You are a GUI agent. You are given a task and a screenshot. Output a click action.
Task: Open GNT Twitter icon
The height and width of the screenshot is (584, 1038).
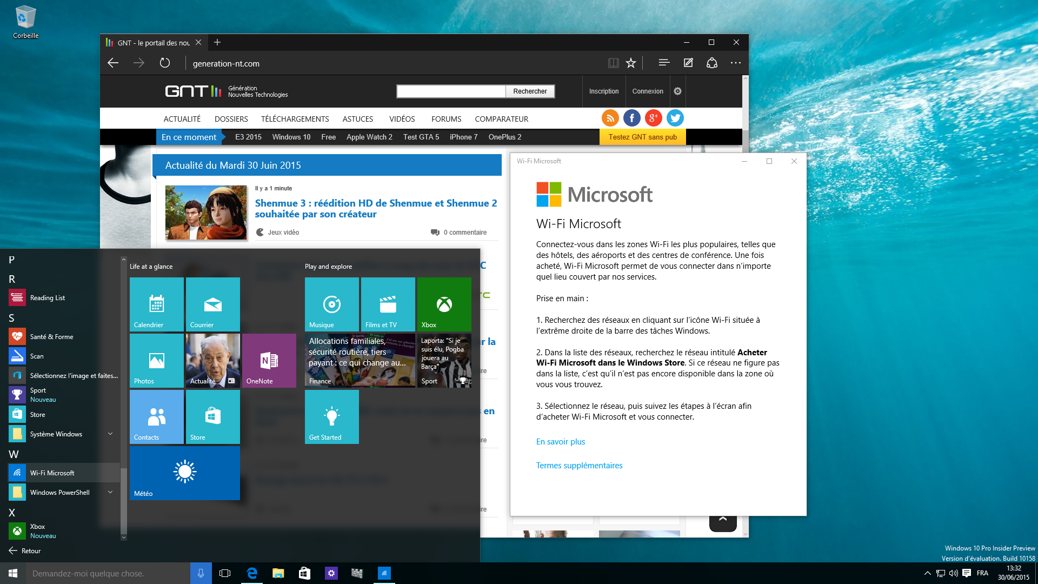(x=675, y=118)
